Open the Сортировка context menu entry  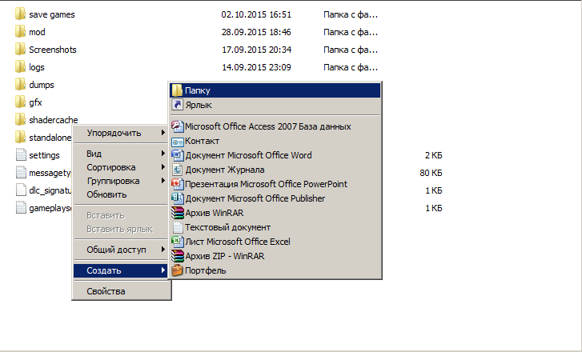pyautogui.click(x=121, y=167)
